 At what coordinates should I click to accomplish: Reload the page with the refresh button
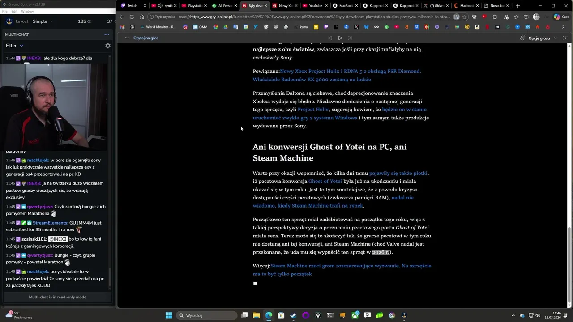coord(132,17)
